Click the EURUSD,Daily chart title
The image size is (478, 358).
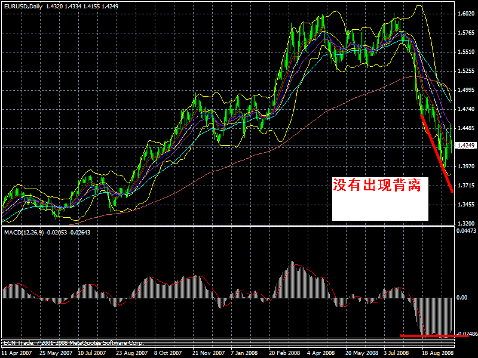(23, 6)
